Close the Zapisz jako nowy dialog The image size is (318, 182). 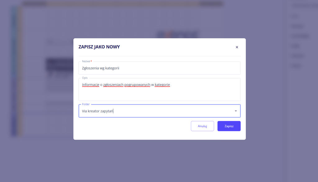pyautogui.click(x=237, y=47)
